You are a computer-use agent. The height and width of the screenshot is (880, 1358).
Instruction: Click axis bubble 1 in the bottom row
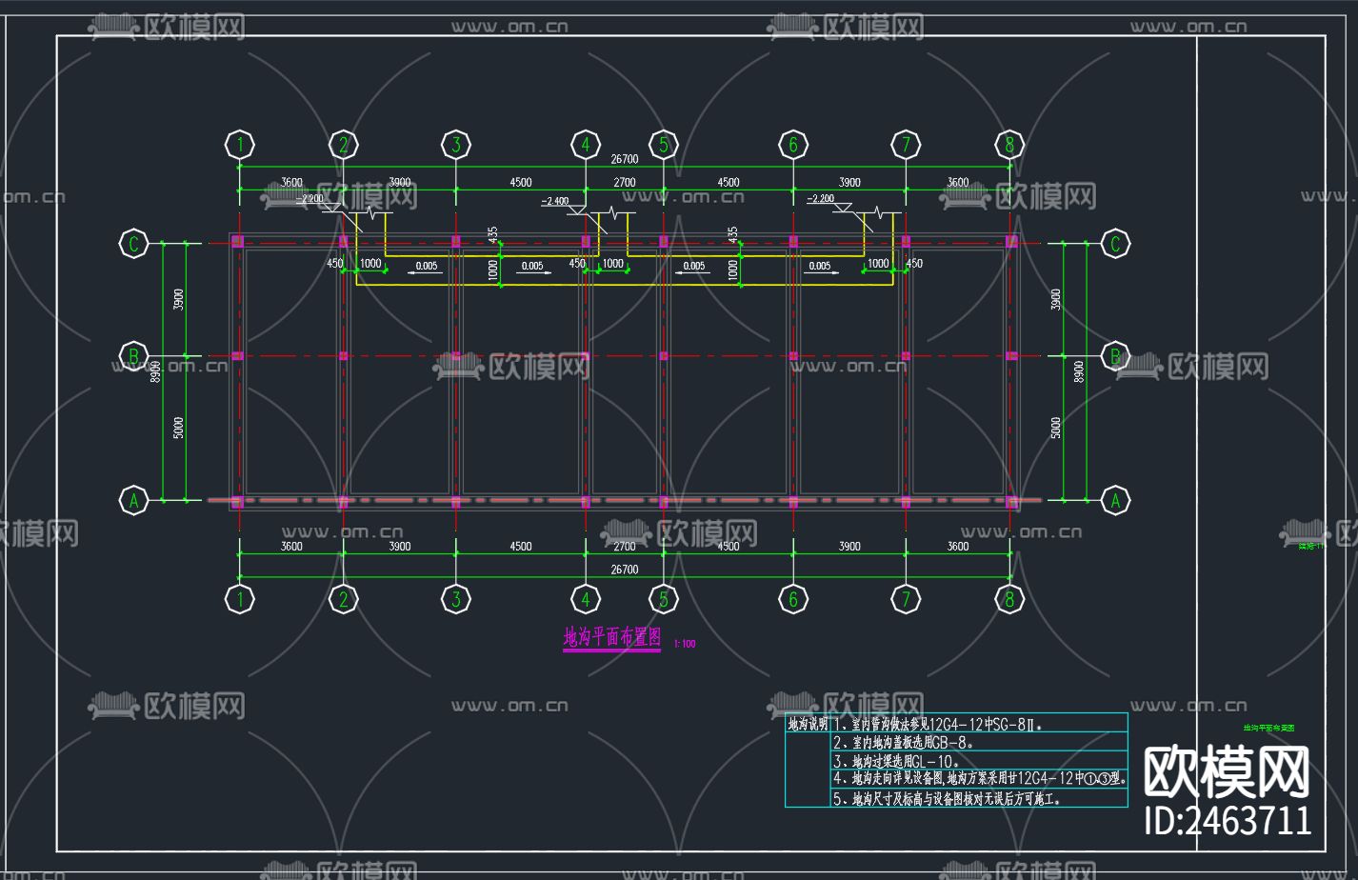pyautogui.click(x=240, y=599)
